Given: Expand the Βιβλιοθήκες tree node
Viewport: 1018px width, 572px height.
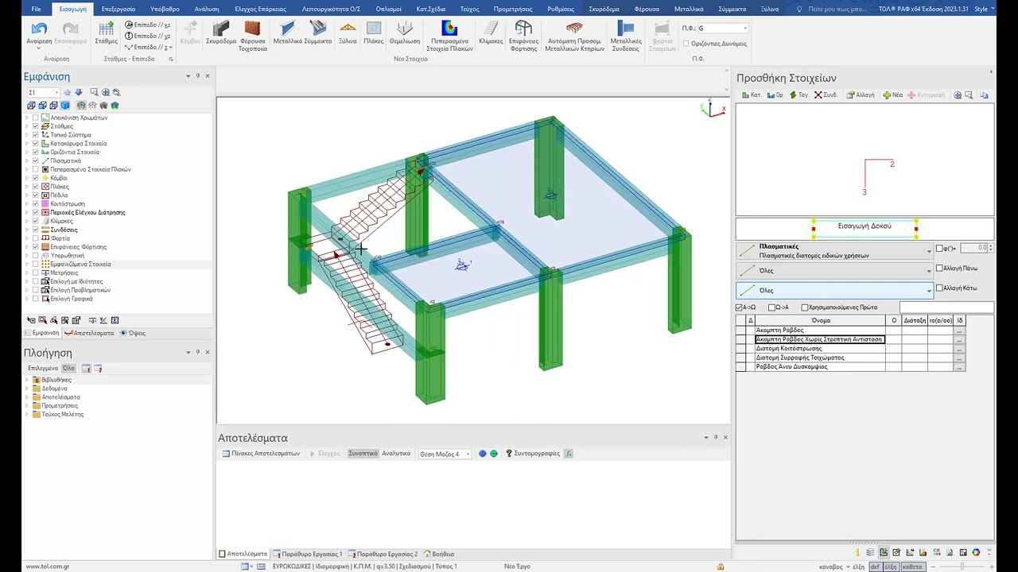Looking at the screenshot, I should (27, 380).
